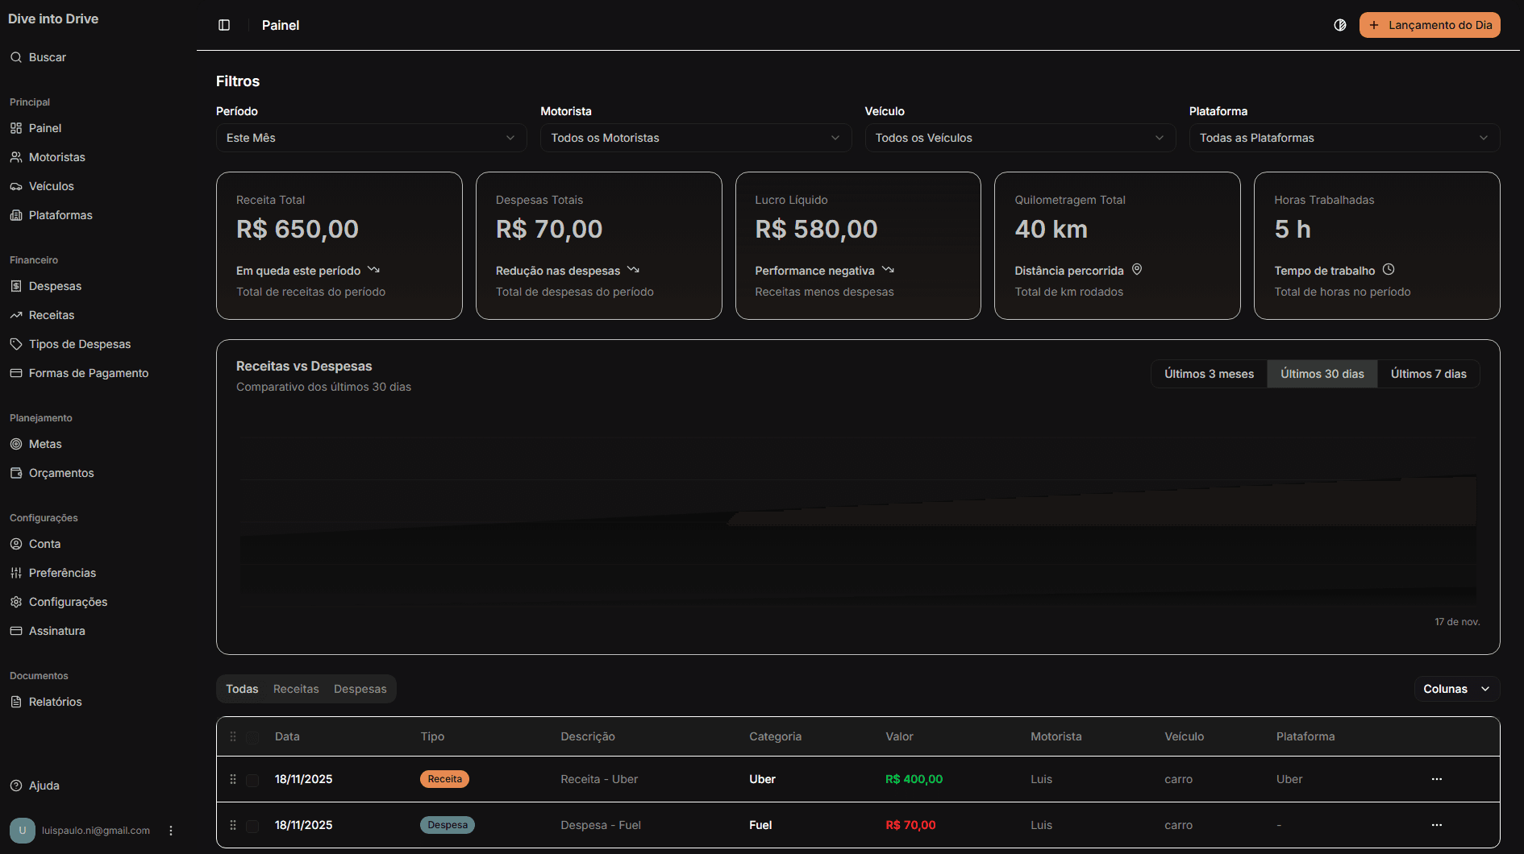Expand the Todos os Motoristas dropdown
Image resolution: width=1524 pixels, height=854 pixels.
click(x=696, y=138)
